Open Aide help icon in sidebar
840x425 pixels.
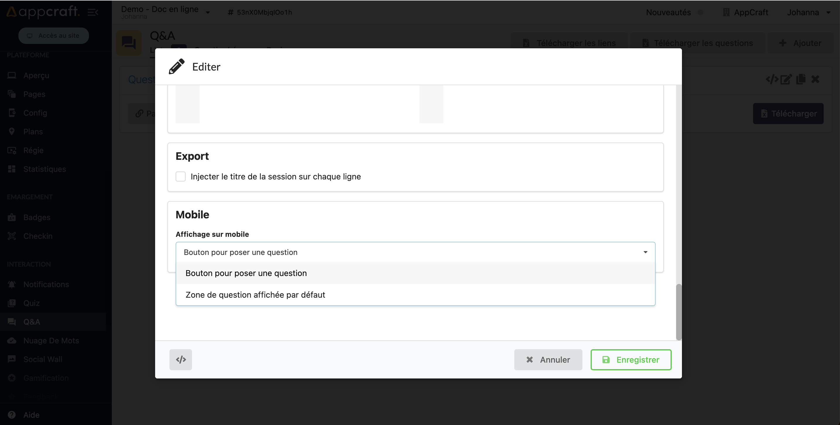[x=12, y=414]
